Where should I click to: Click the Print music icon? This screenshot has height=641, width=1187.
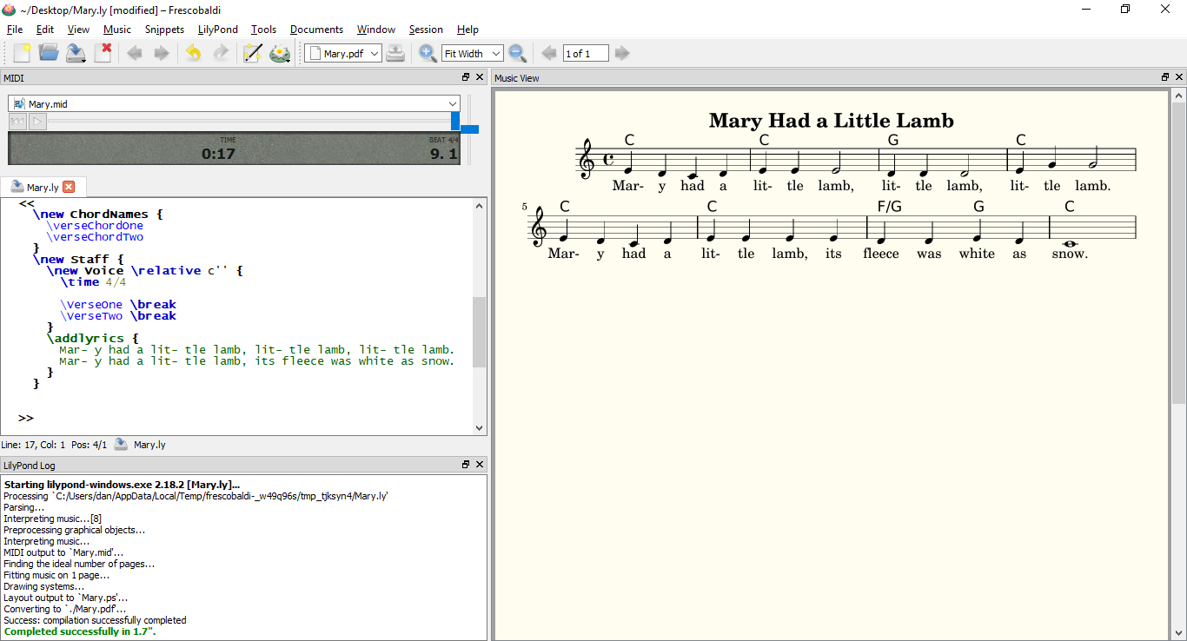coord(395,54)
